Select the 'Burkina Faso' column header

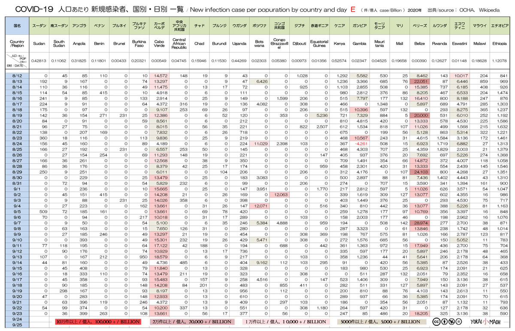pyautogui.click(x=139, y=44)
